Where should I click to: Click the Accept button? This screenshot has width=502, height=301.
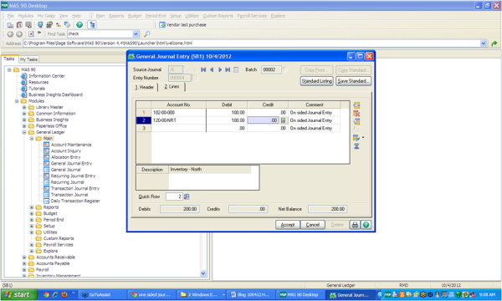pos(288,225)
